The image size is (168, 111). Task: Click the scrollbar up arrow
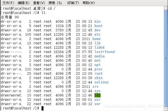pos(166,8)
